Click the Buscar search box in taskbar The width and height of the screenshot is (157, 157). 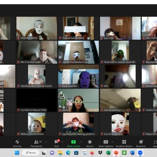click(x=31, y=153)
